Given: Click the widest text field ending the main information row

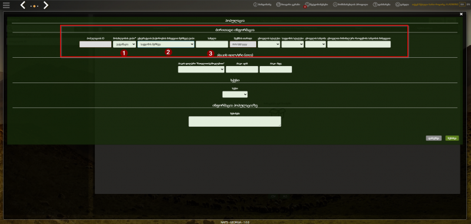Looking at the screenshot, I should click(x=359, y=44).
